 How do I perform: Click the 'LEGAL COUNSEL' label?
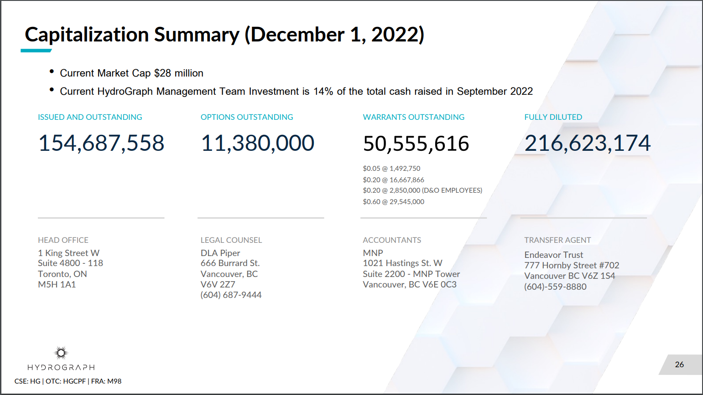pyautogui.click(x=231, y=240)
